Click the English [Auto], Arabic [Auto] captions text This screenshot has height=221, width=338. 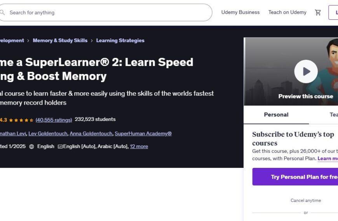(96, 147)
